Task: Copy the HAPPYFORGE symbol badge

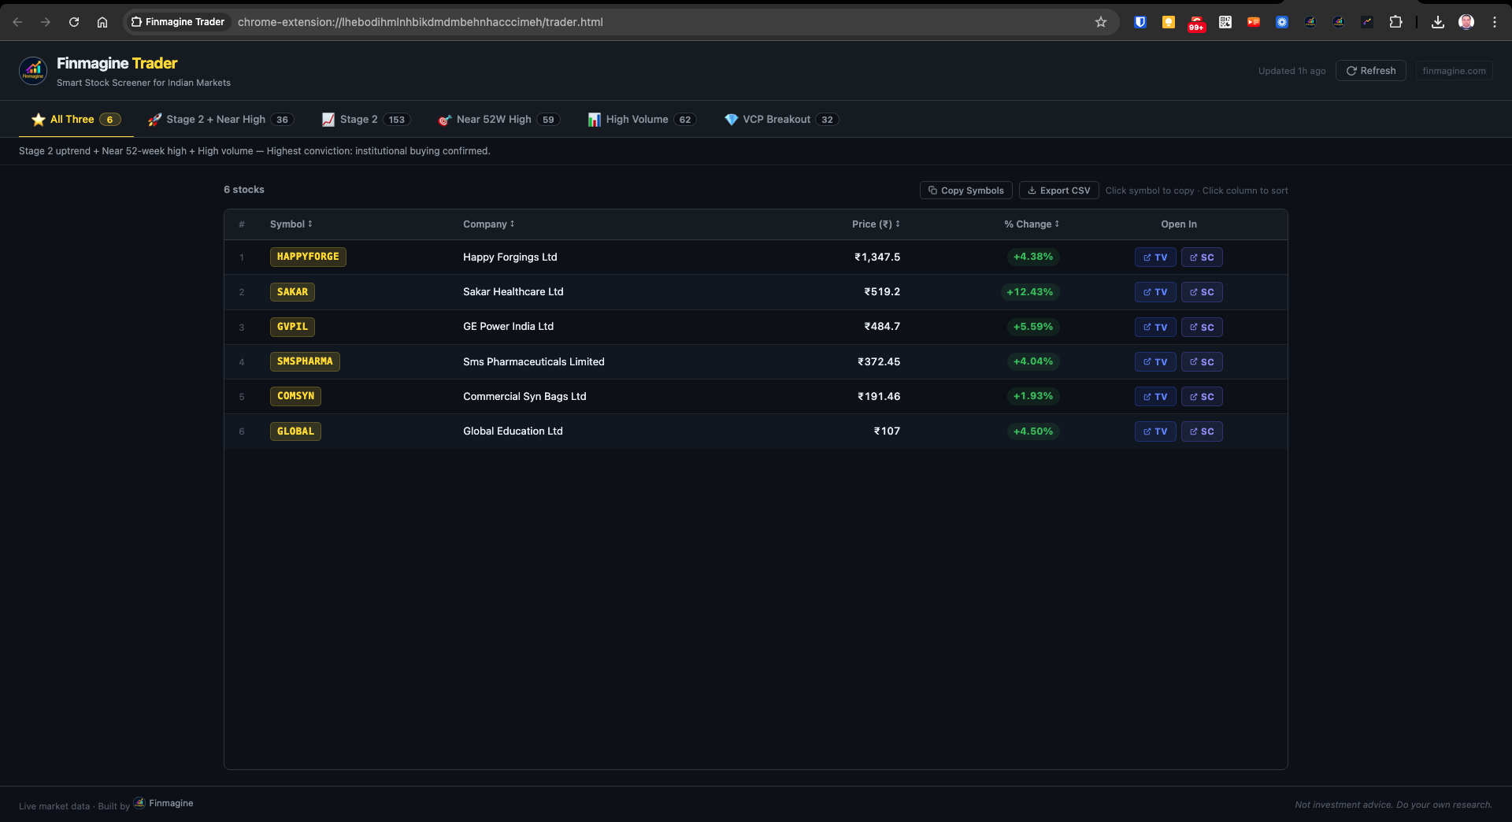Action: [308, 257]
